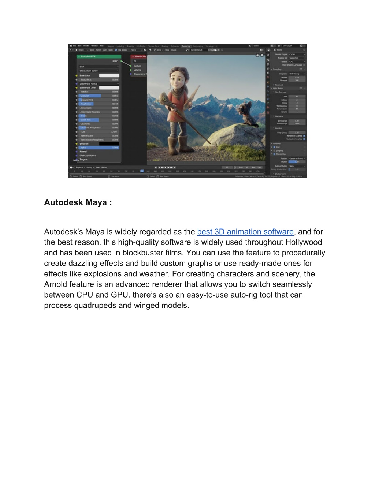Open the Sampling presets list icon
375x485 pixels.
[x=301, y=69]
